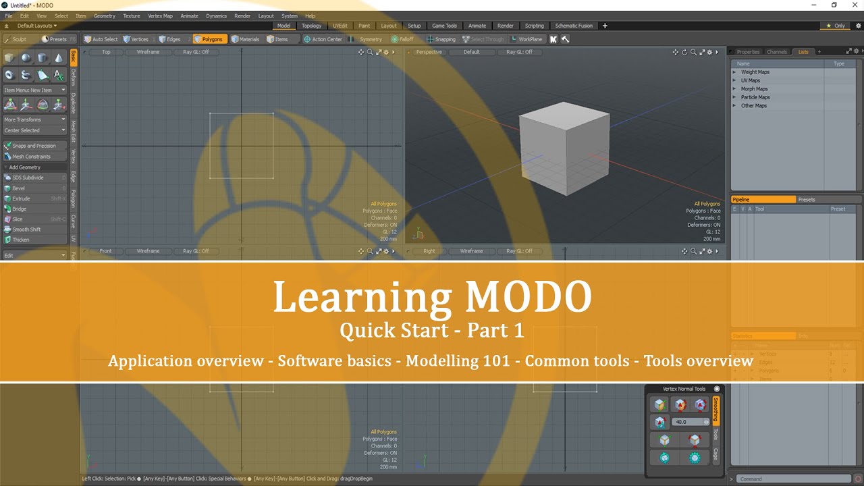This screenshot has height=486, width=864.
Task: Click the Move transform tool icon
Action: 26,105
